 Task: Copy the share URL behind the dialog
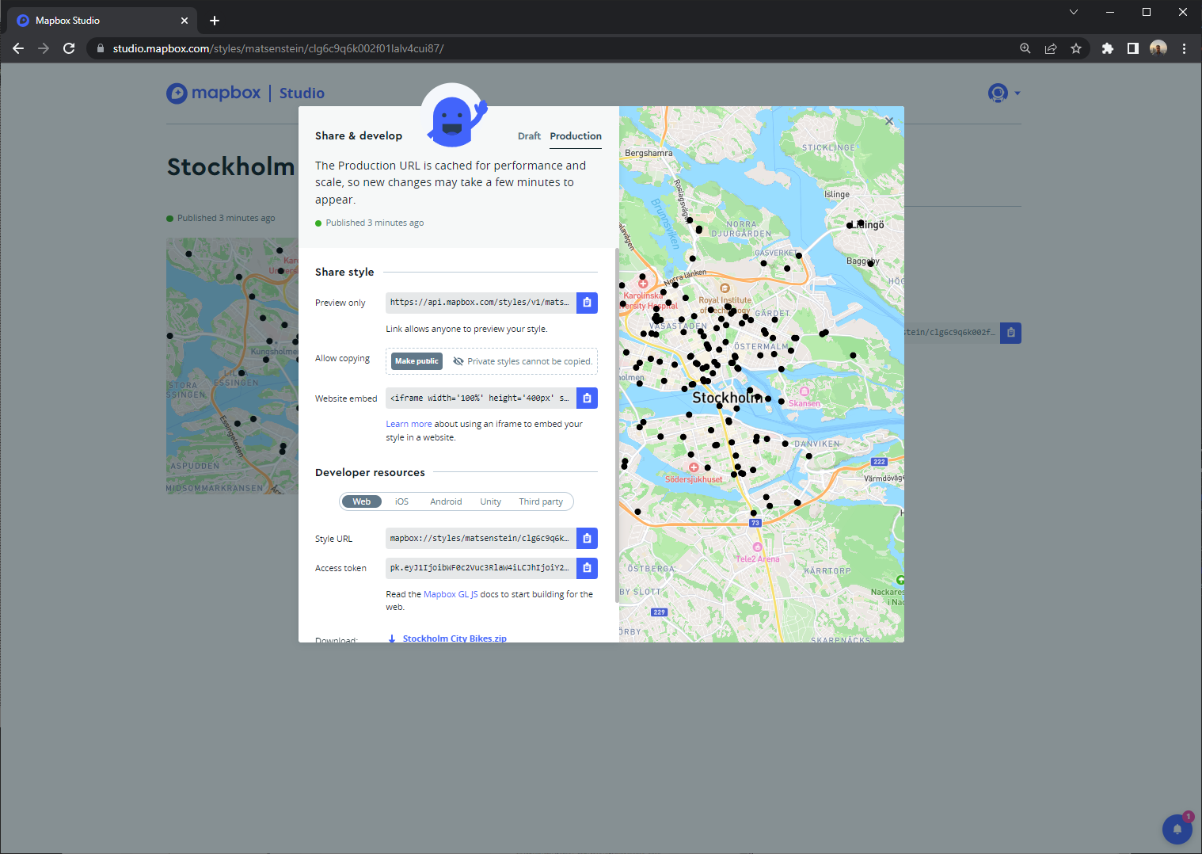coord(1010,333)
